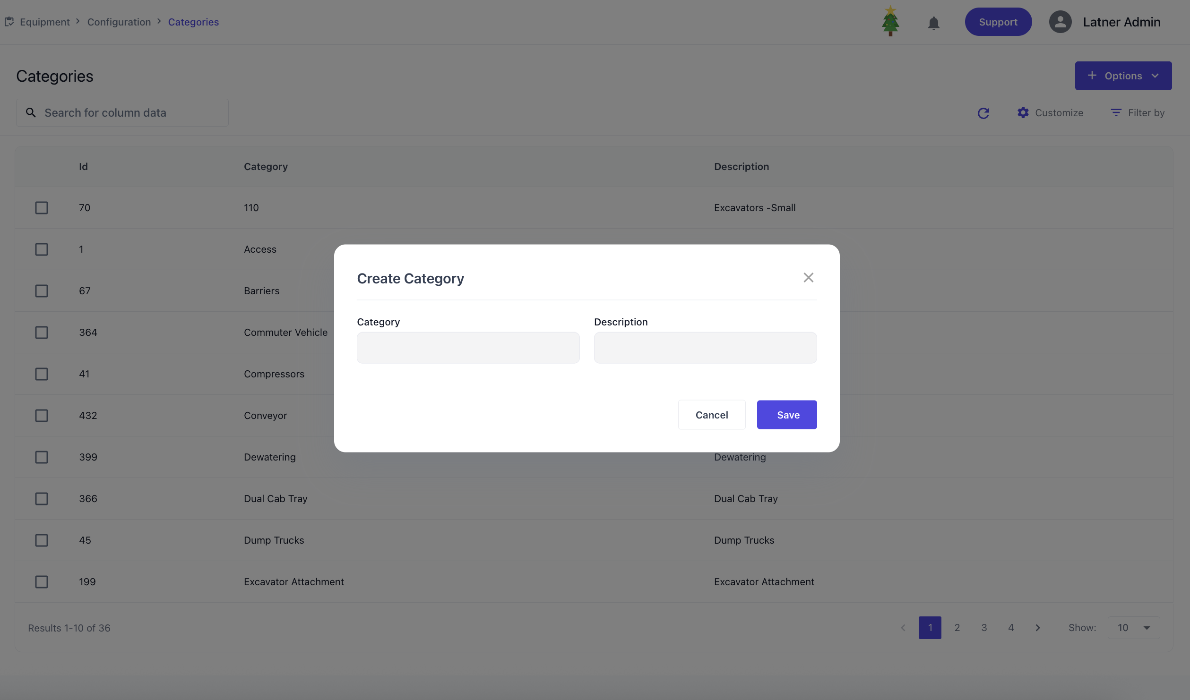
Task: Click the refresh table icon
Action: point(983,113)
